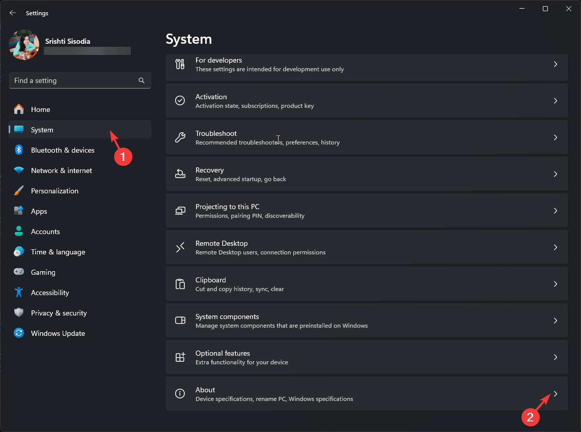
Task: Click the Activation checkmark icon
Action: pyautogui.click(x=180, y=101)
